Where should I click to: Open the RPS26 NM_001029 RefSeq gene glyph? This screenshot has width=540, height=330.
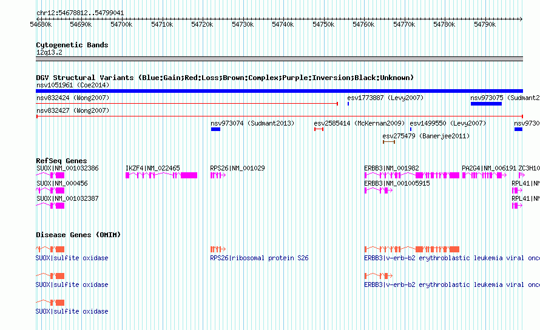[x=218, y=175]
